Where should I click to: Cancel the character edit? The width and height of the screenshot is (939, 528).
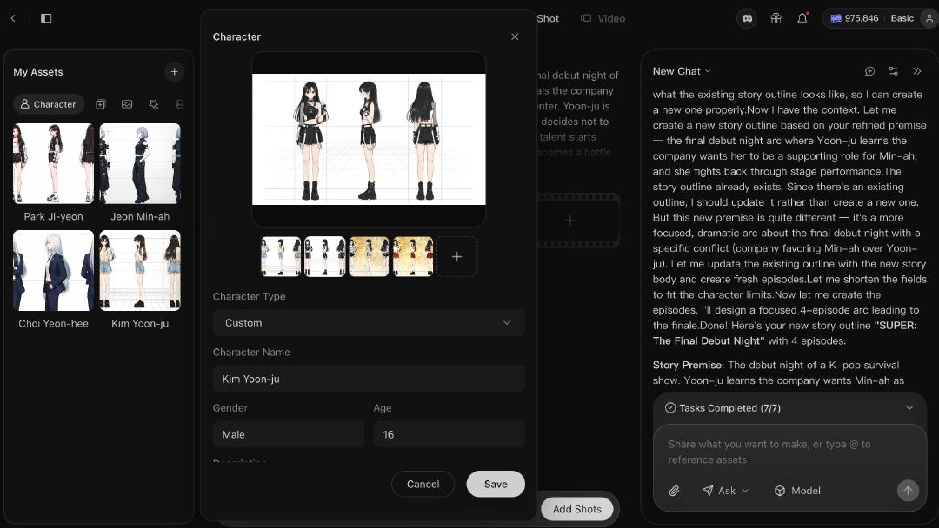423,484
